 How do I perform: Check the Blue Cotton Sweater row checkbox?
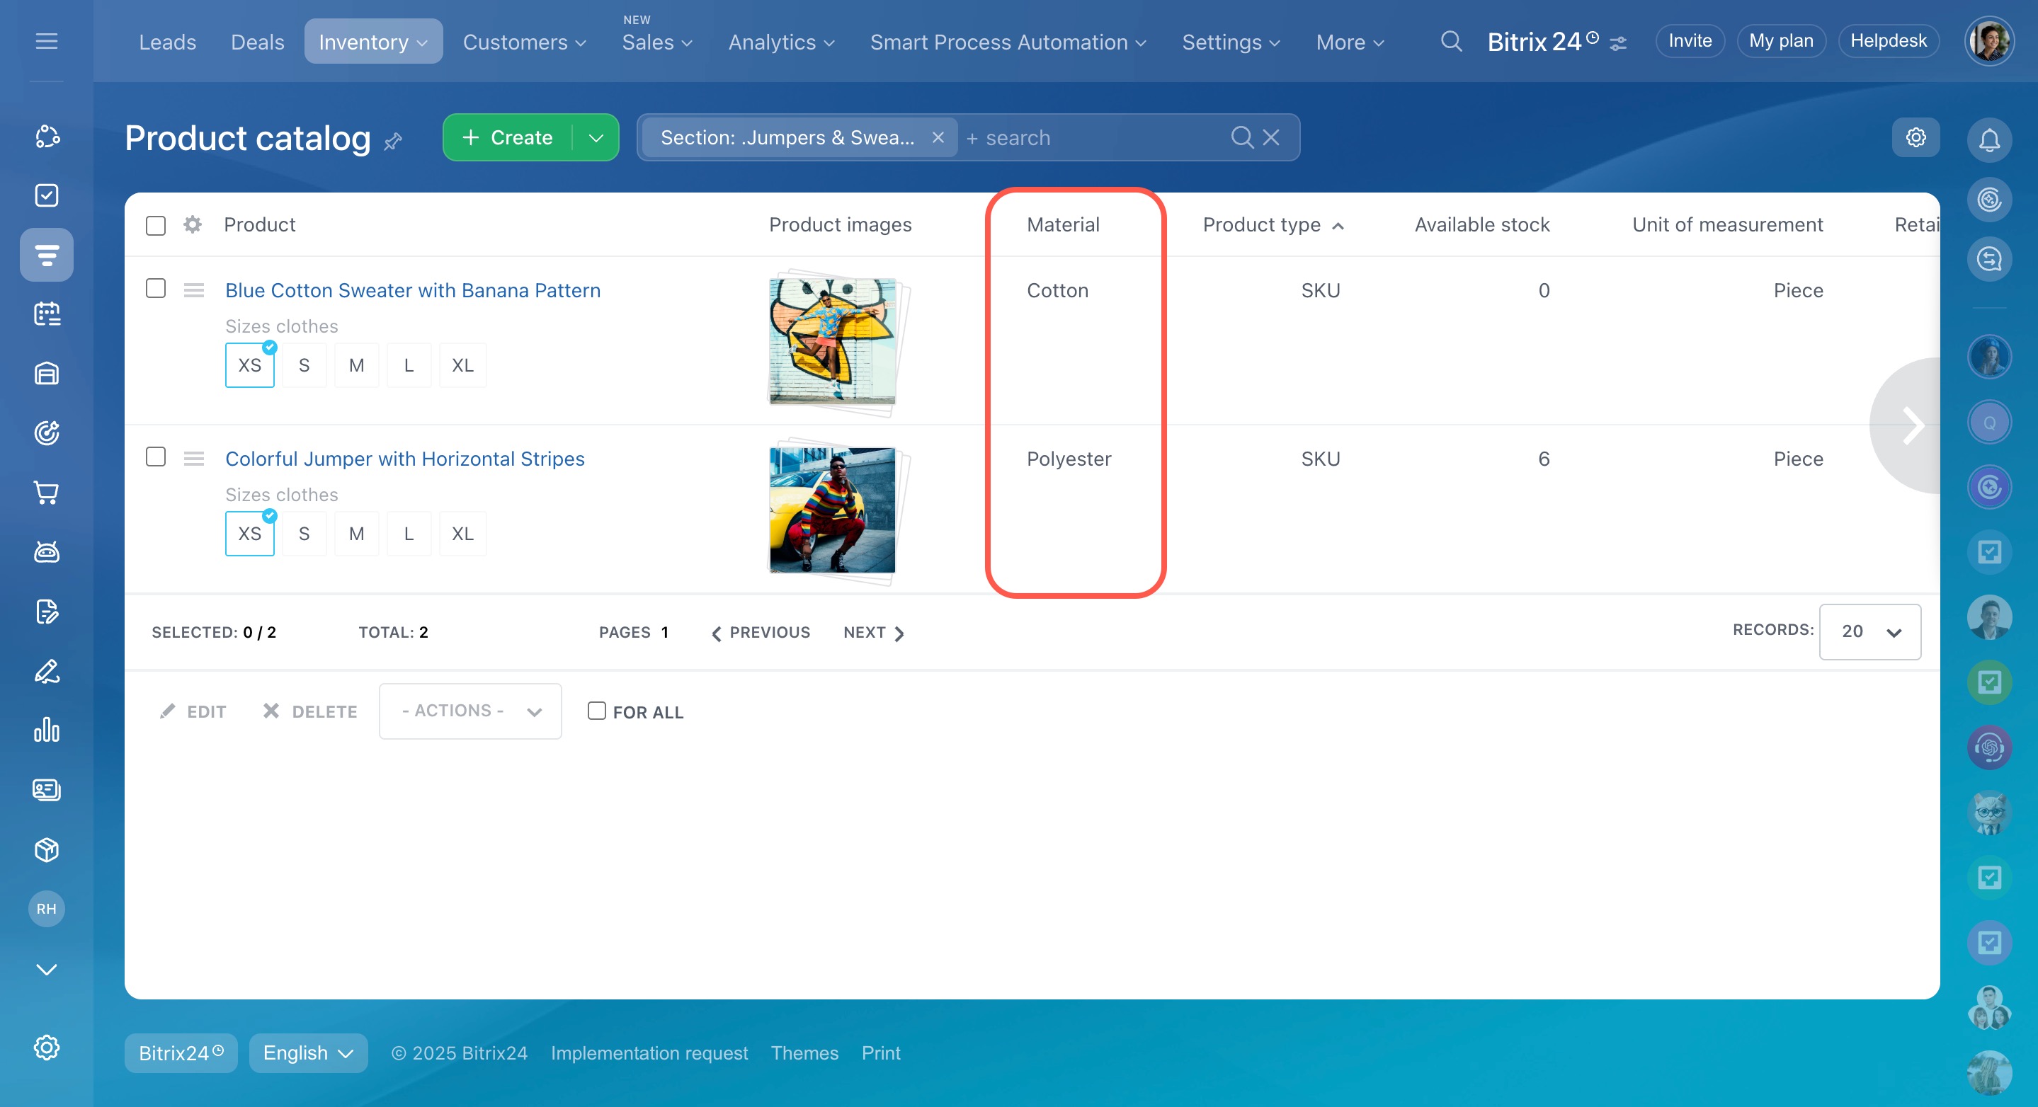point(156,289)
